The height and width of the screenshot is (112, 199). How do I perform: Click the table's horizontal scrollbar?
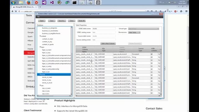click(118, 96)
